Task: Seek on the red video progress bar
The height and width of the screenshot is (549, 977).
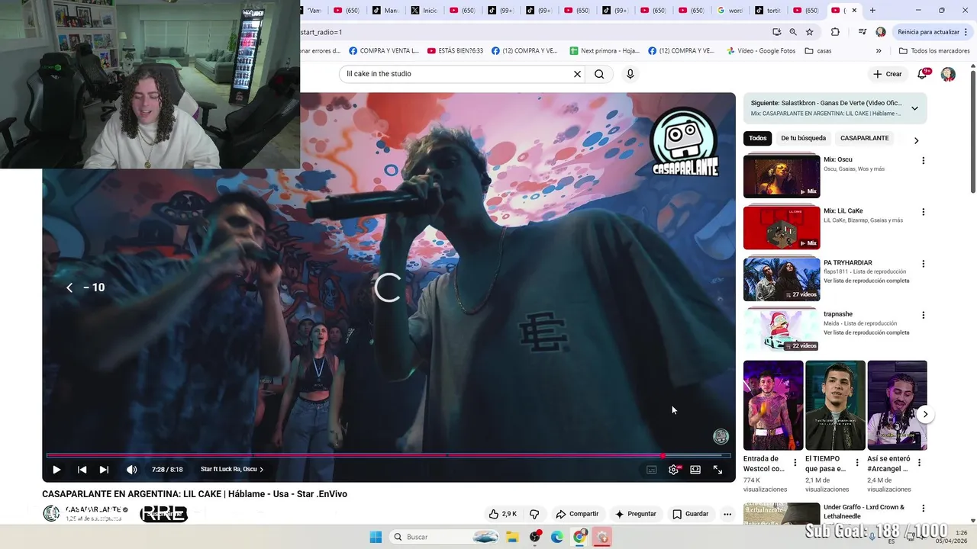Action: pyautogui.click(x=389, y=456)
